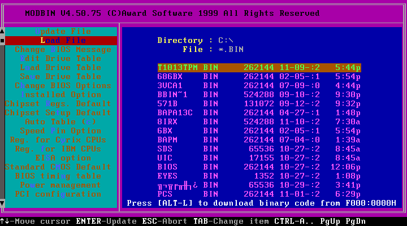This screenshot has height=226, width=407.
Task: Click the CTRL-A.. hint in status bar
Action: pyautogui.click(x=294, y=221)
